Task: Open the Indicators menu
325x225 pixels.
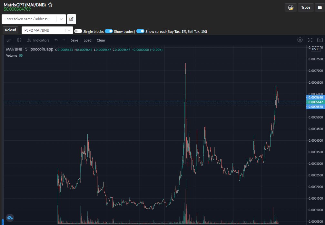Action: (x=38, y=40)
